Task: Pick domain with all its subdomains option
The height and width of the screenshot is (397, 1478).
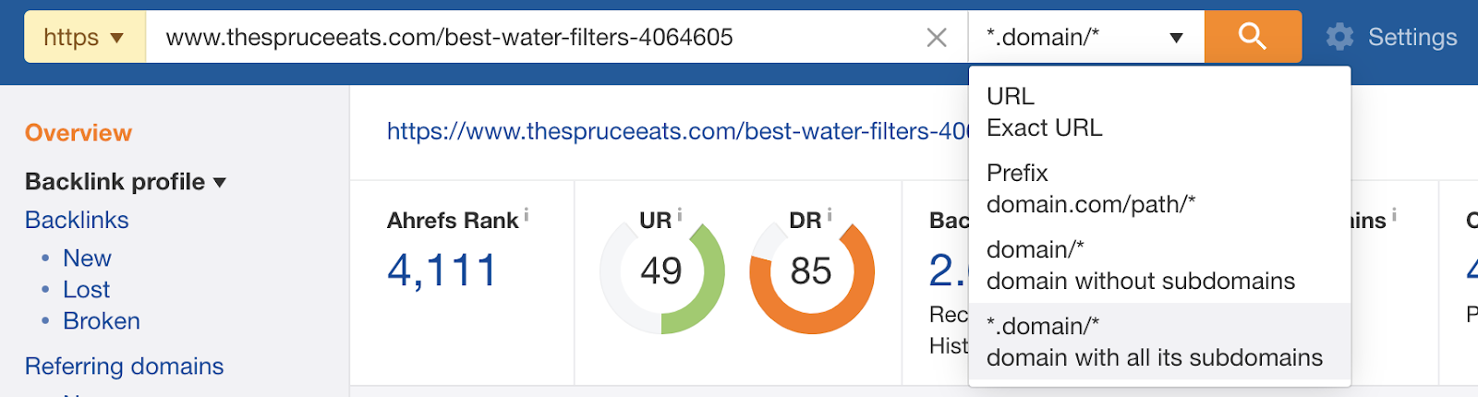Action: [x=1154, y=343]
